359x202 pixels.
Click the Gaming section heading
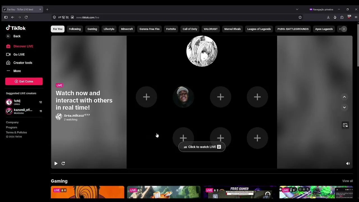pos(59,181)
